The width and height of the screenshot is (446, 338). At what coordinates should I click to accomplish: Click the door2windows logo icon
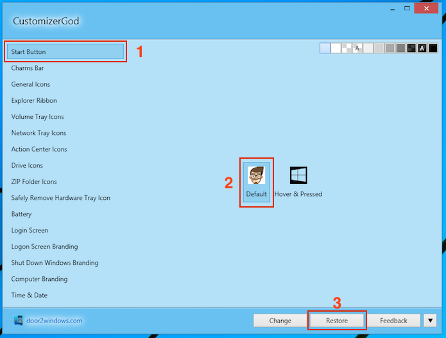pos(18,321)
